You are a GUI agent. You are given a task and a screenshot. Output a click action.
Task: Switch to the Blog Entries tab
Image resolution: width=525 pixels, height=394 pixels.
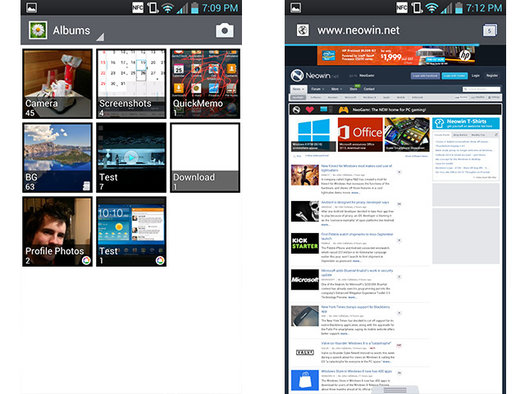[460, 135]
